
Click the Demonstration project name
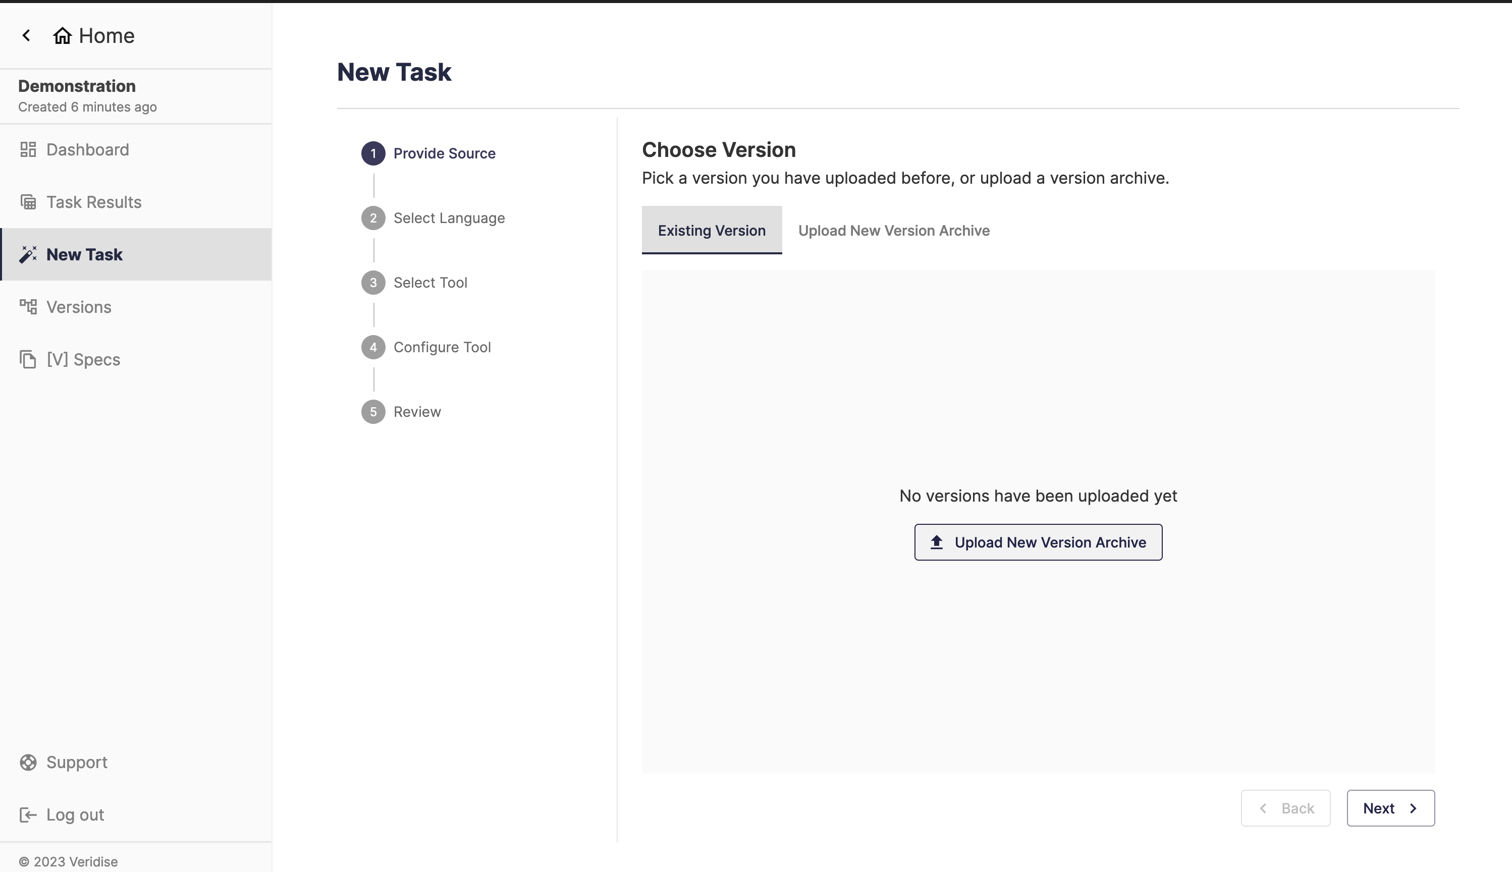77,86
